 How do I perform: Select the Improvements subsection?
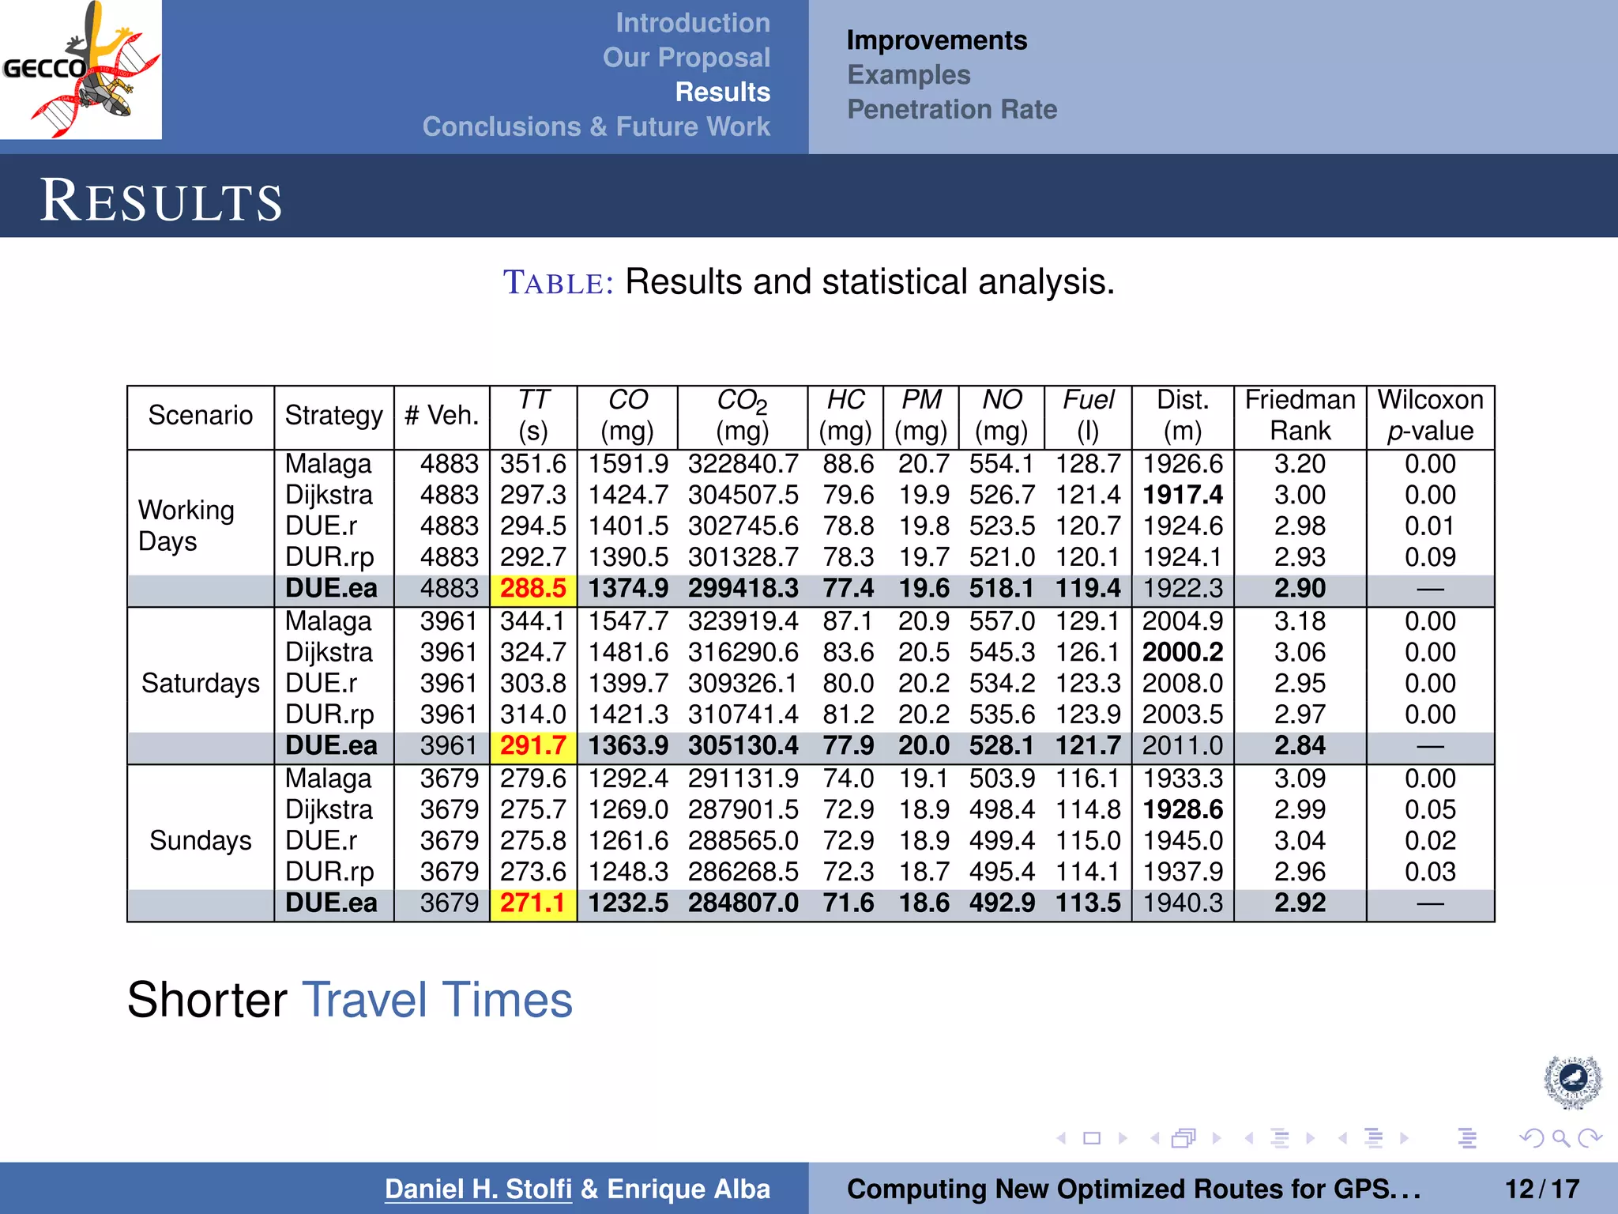point(937,40)
